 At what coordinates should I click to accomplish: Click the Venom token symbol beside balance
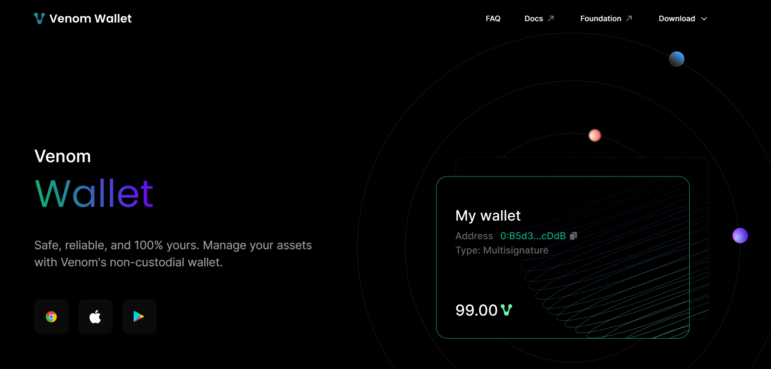point(506,310)
